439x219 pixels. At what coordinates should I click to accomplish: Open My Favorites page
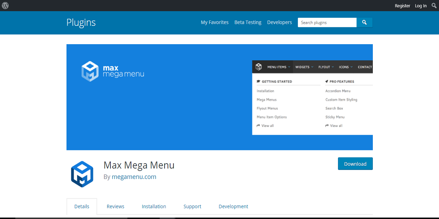tap(215, 22)
